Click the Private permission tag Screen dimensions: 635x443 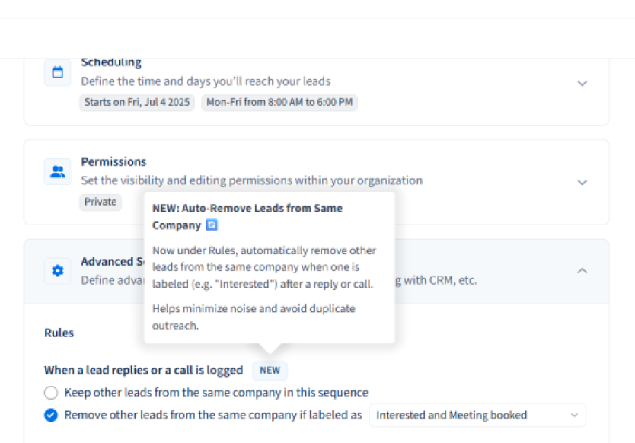(101, 202)
